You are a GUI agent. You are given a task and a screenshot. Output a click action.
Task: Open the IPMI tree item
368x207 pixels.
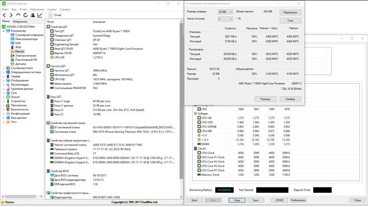coord(18,47)
